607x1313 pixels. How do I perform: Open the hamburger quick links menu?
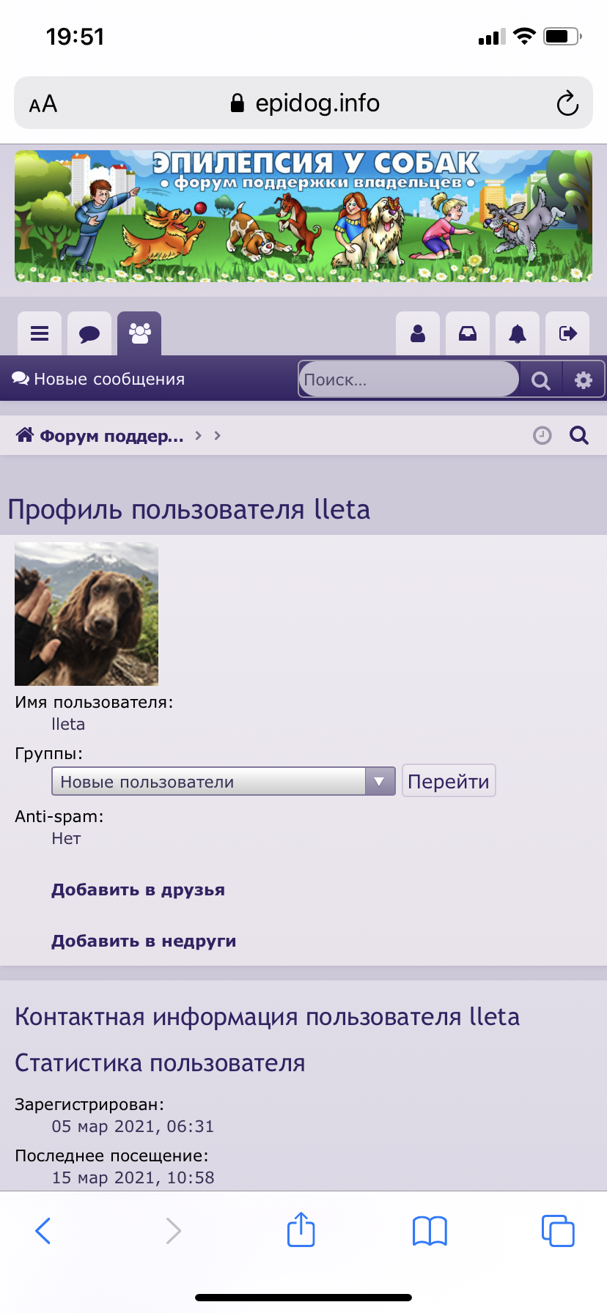point(40,334)
